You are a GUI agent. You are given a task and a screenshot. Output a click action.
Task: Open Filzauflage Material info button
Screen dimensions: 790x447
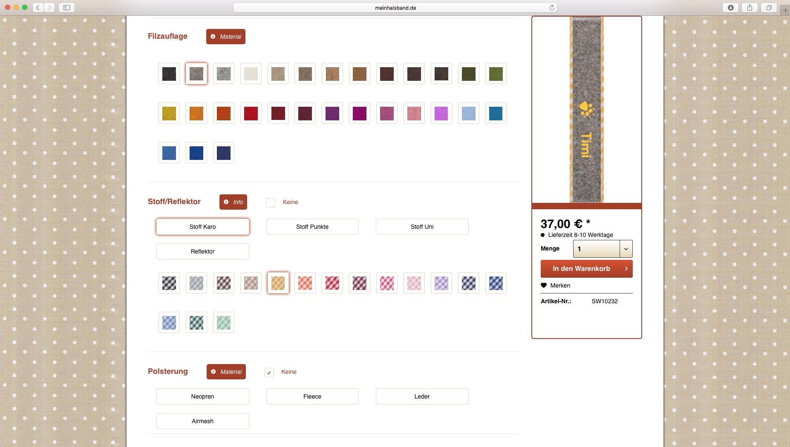[226, 37]
